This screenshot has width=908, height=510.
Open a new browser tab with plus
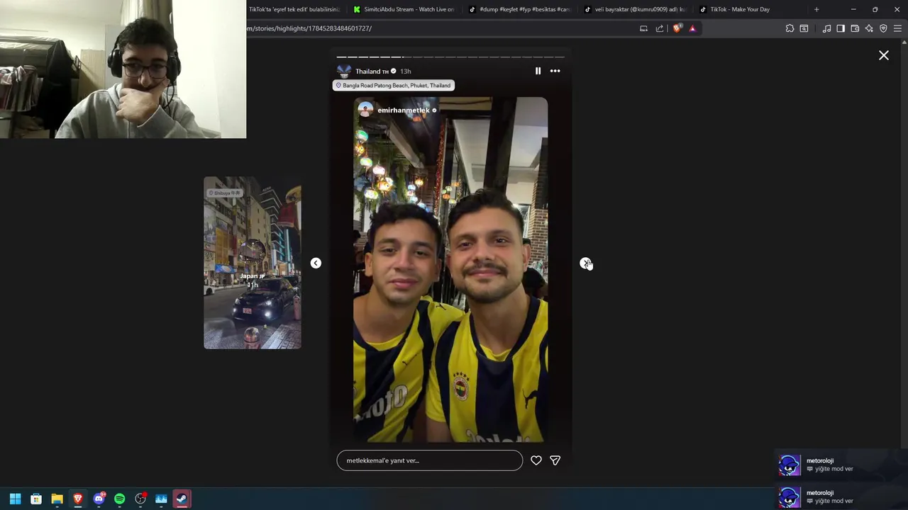pyautogui.click(x=816, y=9)
